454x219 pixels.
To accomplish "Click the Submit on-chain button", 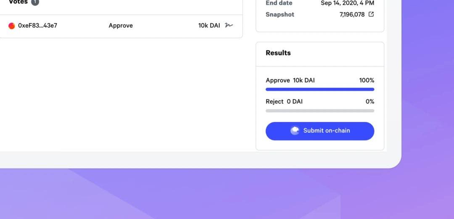I will point(319,131).
